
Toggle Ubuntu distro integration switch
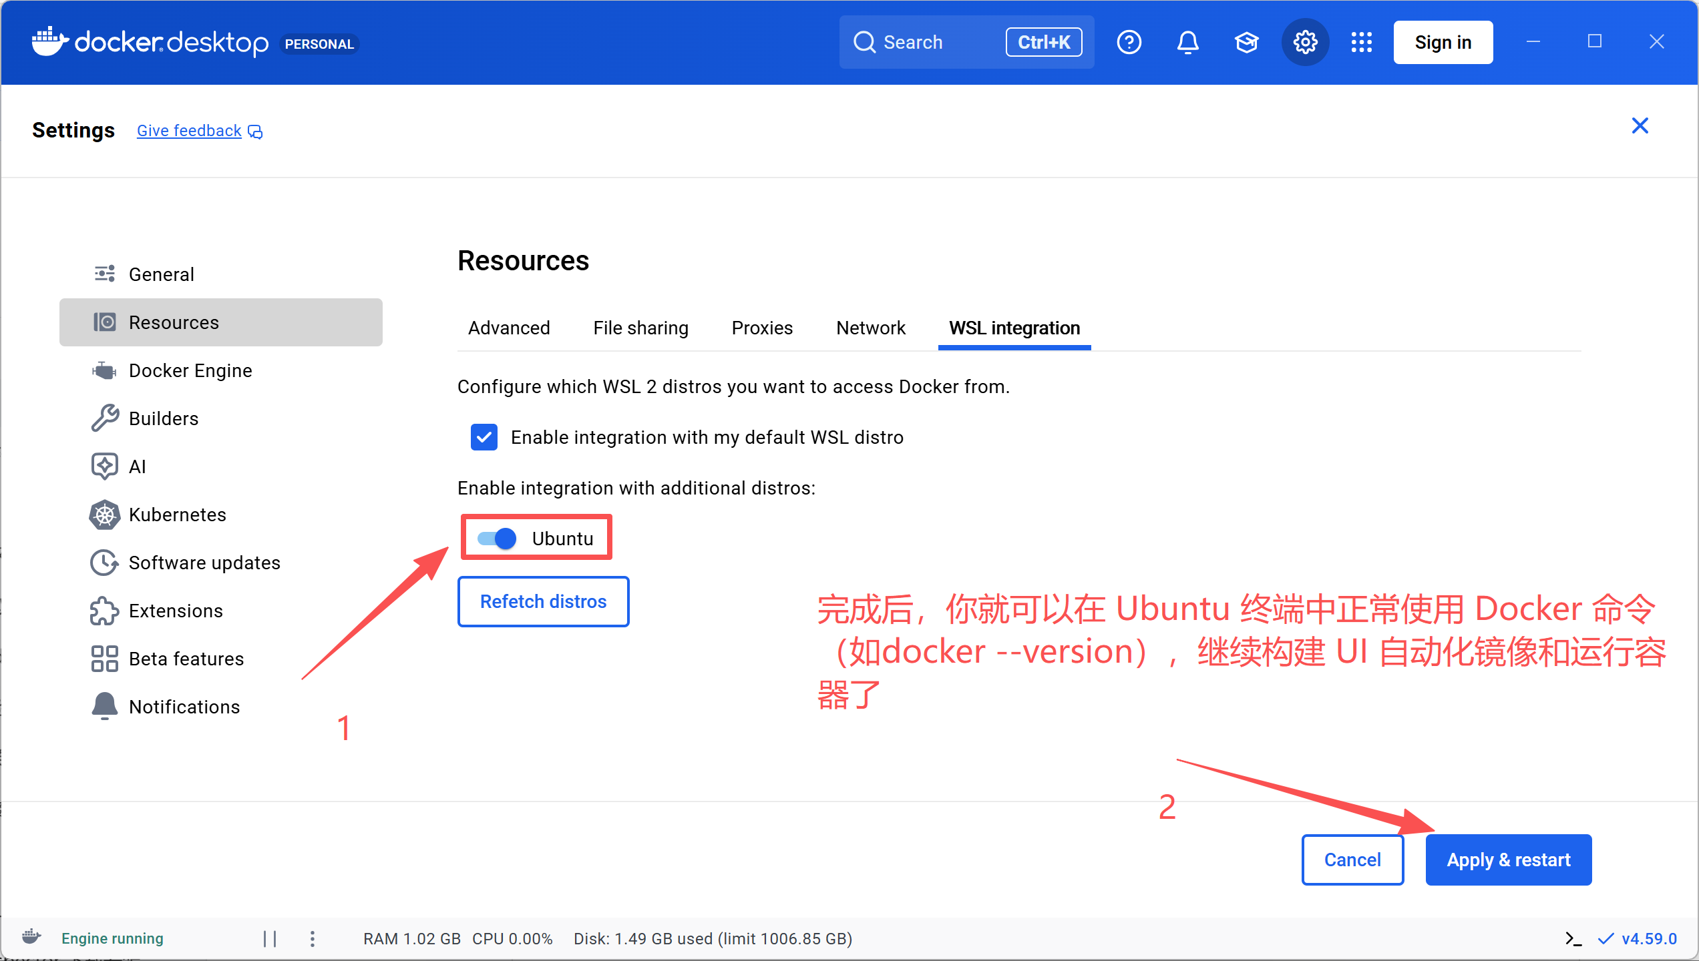coord(498,538)
